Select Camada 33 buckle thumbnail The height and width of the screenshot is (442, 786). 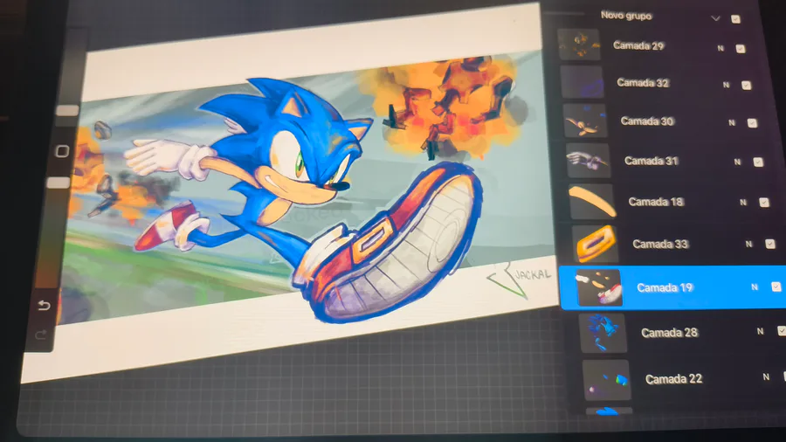596,244
